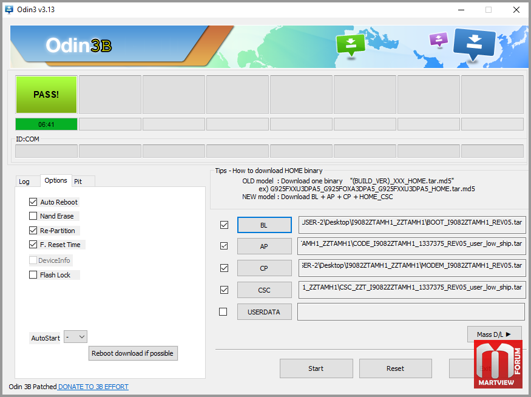531x397 pixels.
Task: Check the USERDATA file checkbox
Action: [x=223, y=312]
